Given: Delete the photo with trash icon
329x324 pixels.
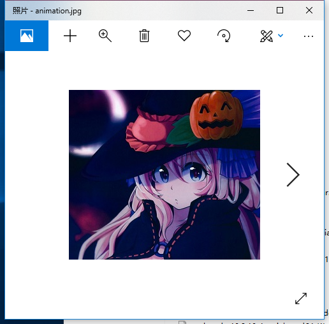Looking at the screenshot, I should (144, 36).
